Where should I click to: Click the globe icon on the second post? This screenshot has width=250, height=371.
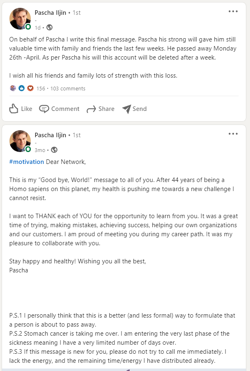[54, 150]
